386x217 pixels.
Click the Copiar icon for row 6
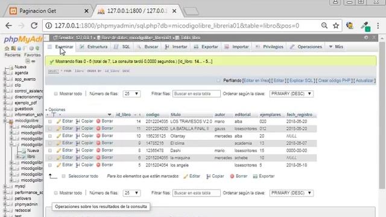point(78,157)
